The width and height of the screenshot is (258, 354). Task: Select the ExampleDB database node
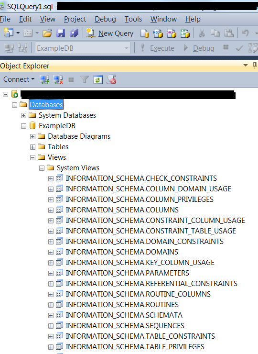[57, 126]
